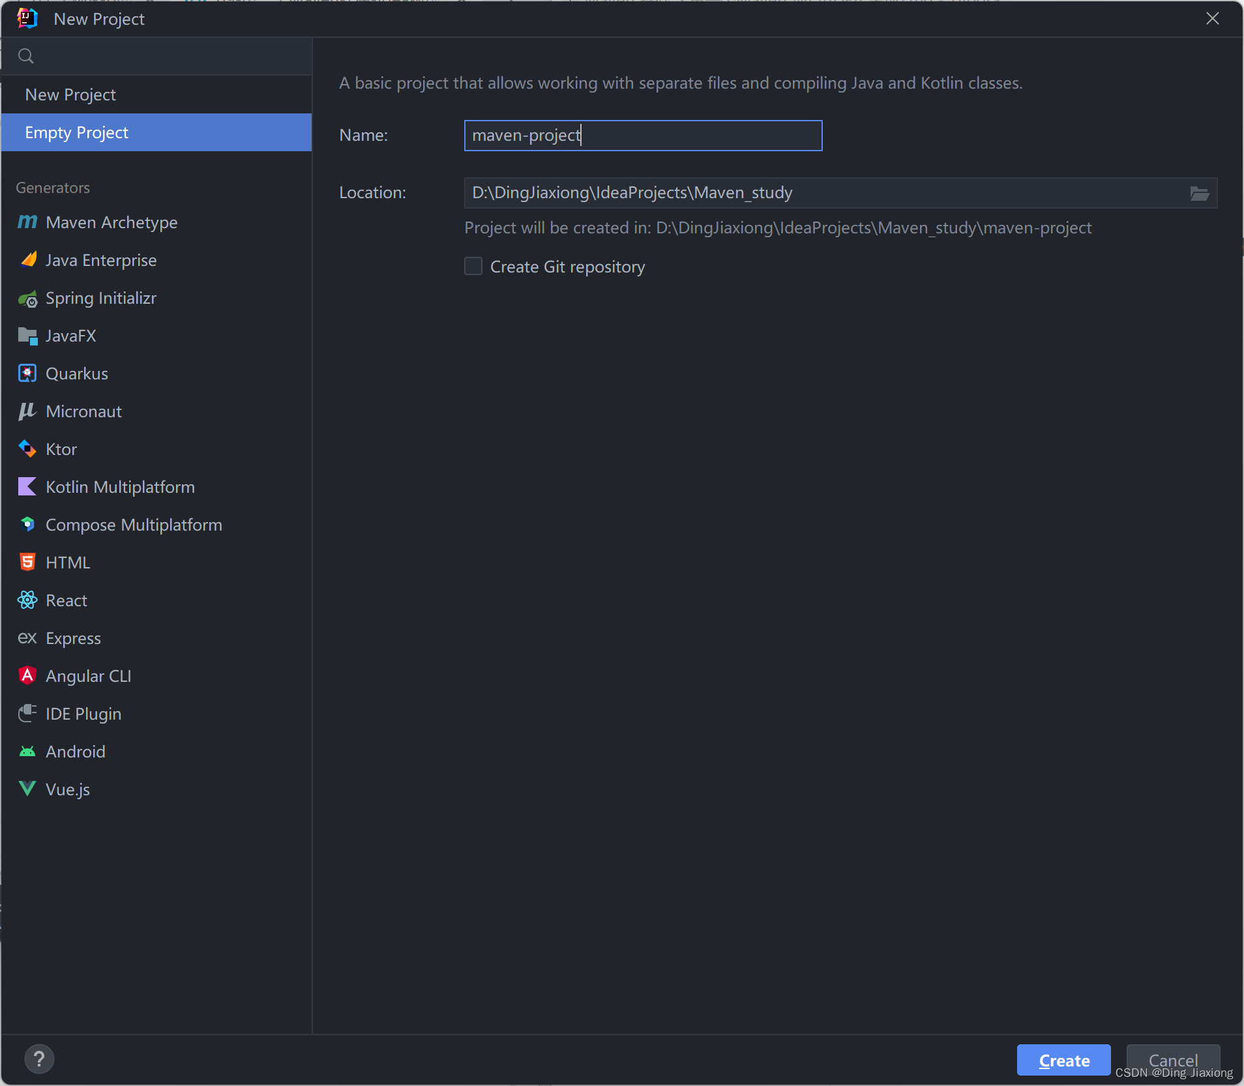Select the React label
The height and width of the screenshot is (1086, 1244).
(x=67, y=600)
